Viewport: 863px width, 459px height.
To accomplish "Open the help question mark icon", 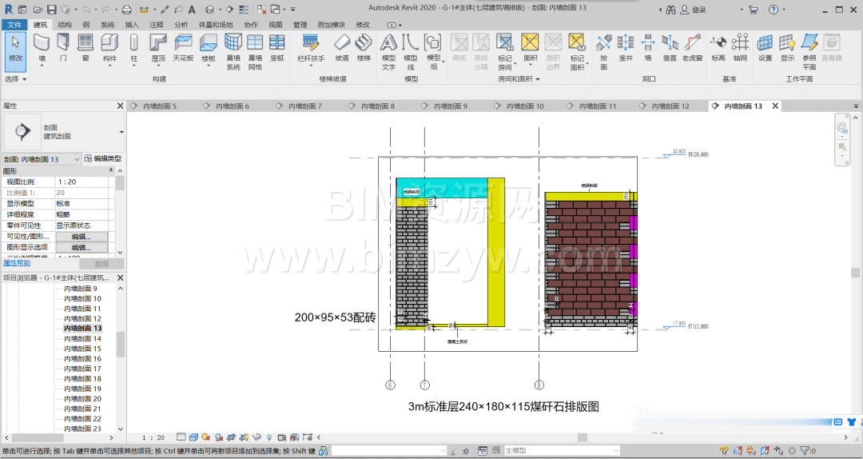I will (774, 10).
